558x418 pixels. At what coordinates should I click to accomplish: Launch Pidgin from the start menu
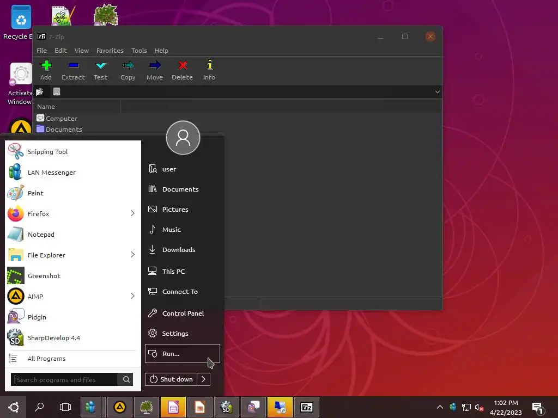pyautogui.click(x=73, y=317)
